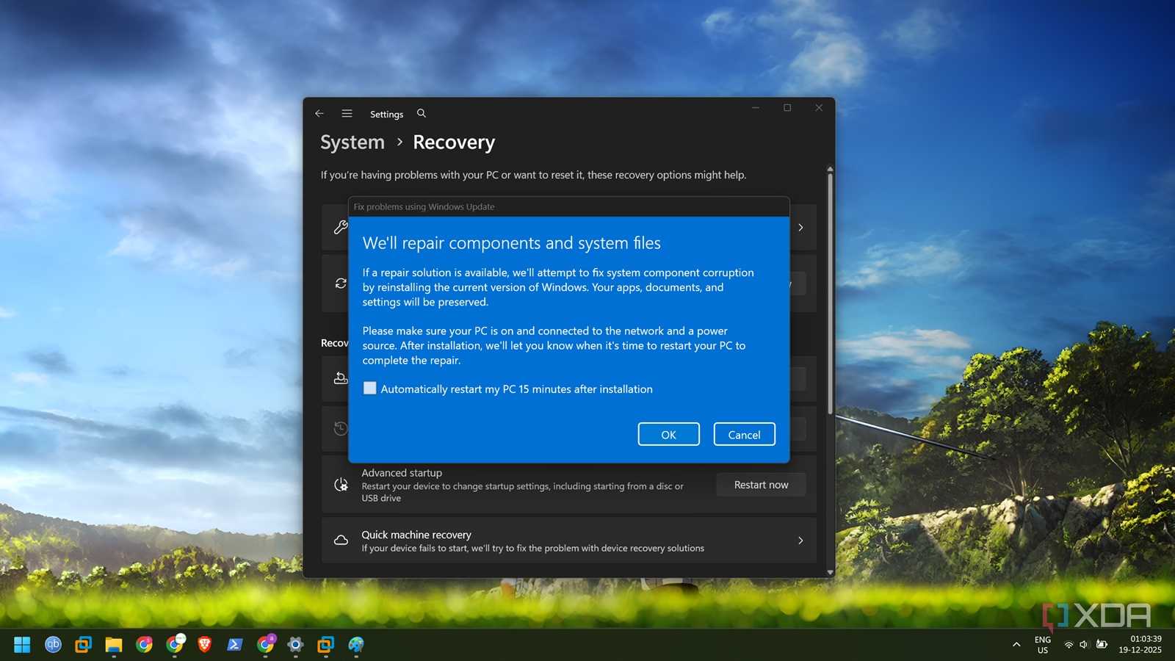Click the Settings search magnifier icon
1175x661 pixels.
click(422, 114)
